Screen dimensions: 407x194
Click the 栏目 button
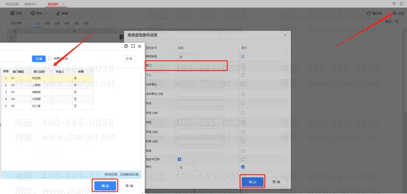129,59
